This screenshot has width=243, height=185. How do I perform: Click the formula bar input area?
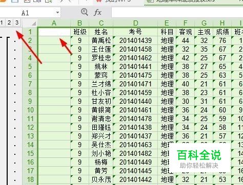[x=177, y=13]
